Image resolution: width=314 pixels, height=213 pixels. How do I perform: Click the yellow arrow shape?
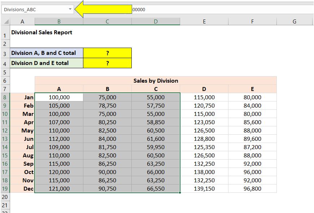click(x=105, y=9)
